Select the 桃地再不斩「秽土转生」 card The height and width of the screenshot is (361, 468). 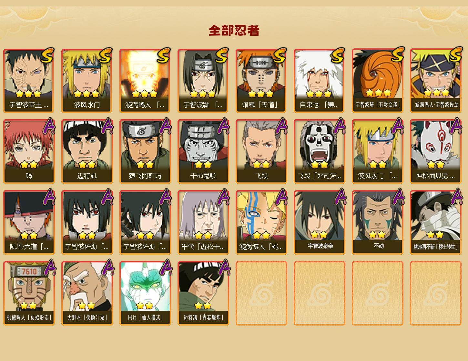click(x=435, y=222)
